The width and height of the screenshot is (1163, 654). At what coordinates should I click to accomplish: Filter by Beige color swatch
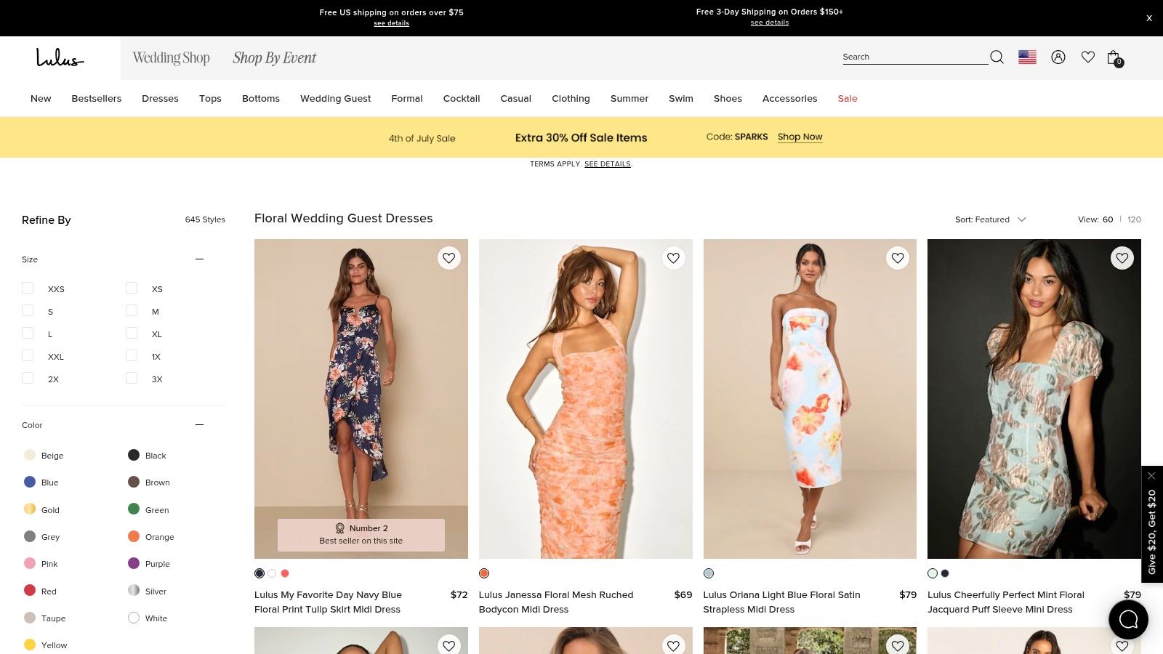click(30, 455)
